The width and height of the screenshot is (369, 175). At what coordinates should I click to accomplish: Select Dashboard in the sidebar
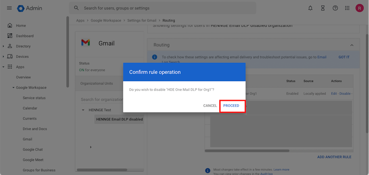25,36
